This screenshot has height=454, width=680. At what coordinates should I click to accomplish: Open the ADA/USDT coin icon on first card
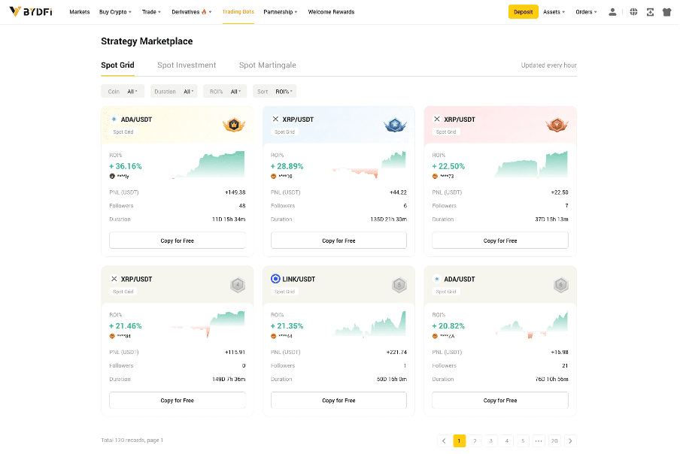pyautogui.click(x=114, y=119)
